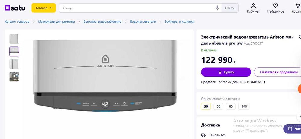Select 50 liter tank volume

(218, 106)
